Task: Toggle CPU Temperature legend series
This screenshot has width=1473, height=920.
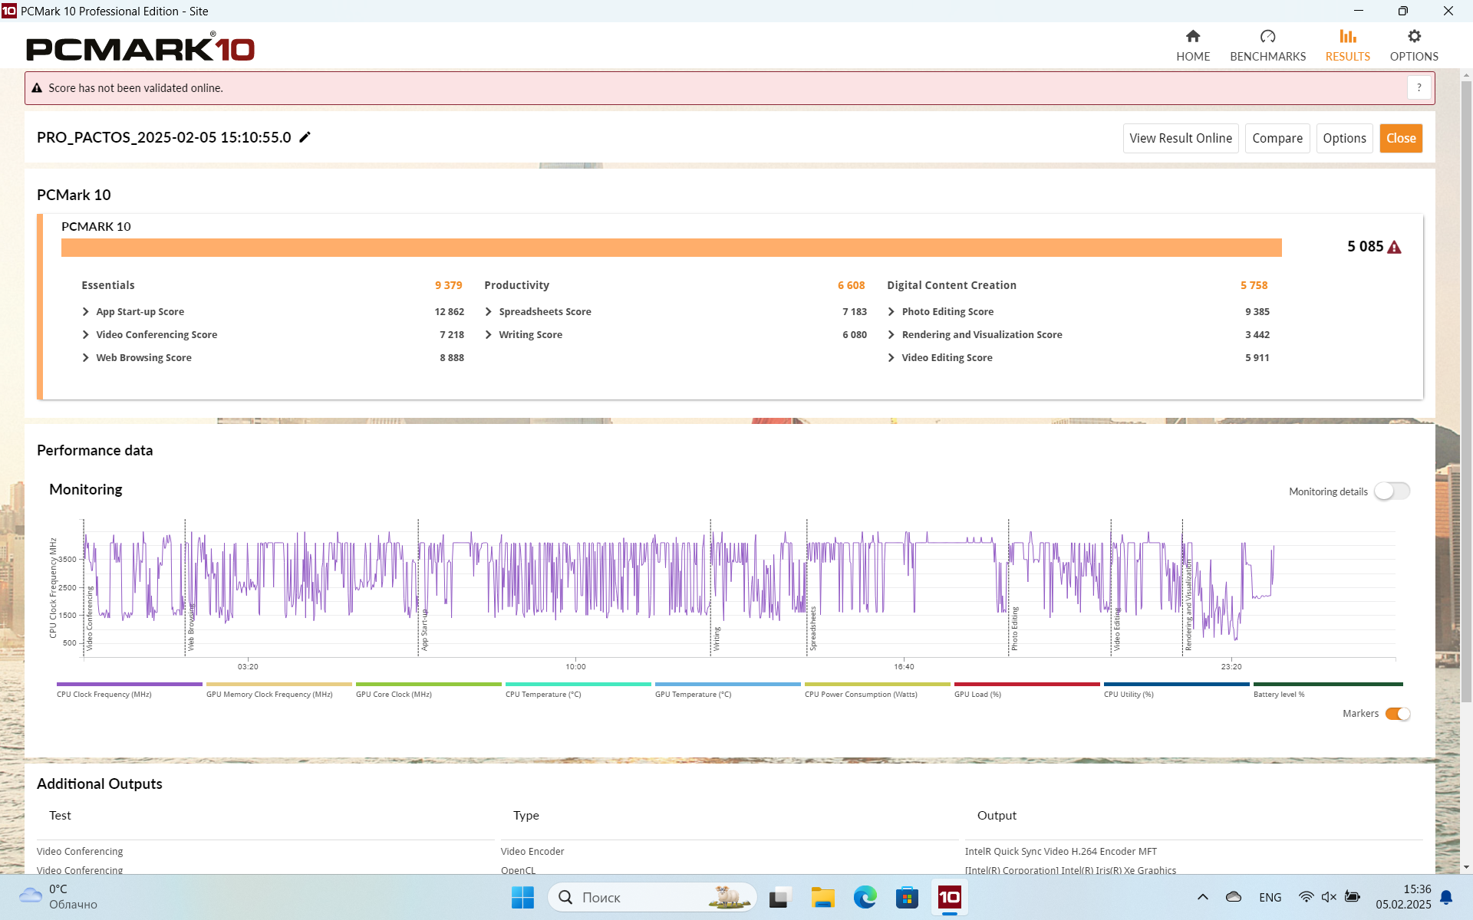Action: point(577,684)
